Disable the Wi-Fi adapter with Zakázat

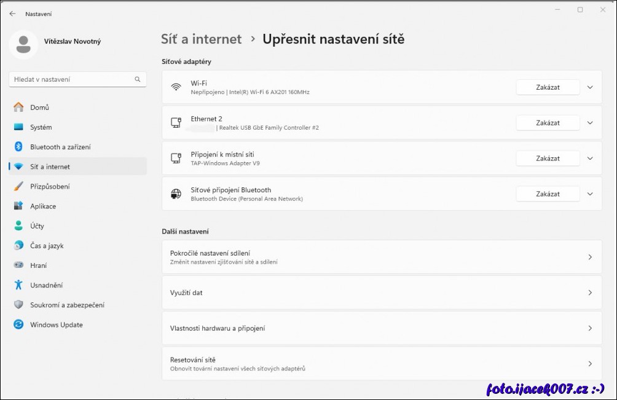click(x=547, y=87)
